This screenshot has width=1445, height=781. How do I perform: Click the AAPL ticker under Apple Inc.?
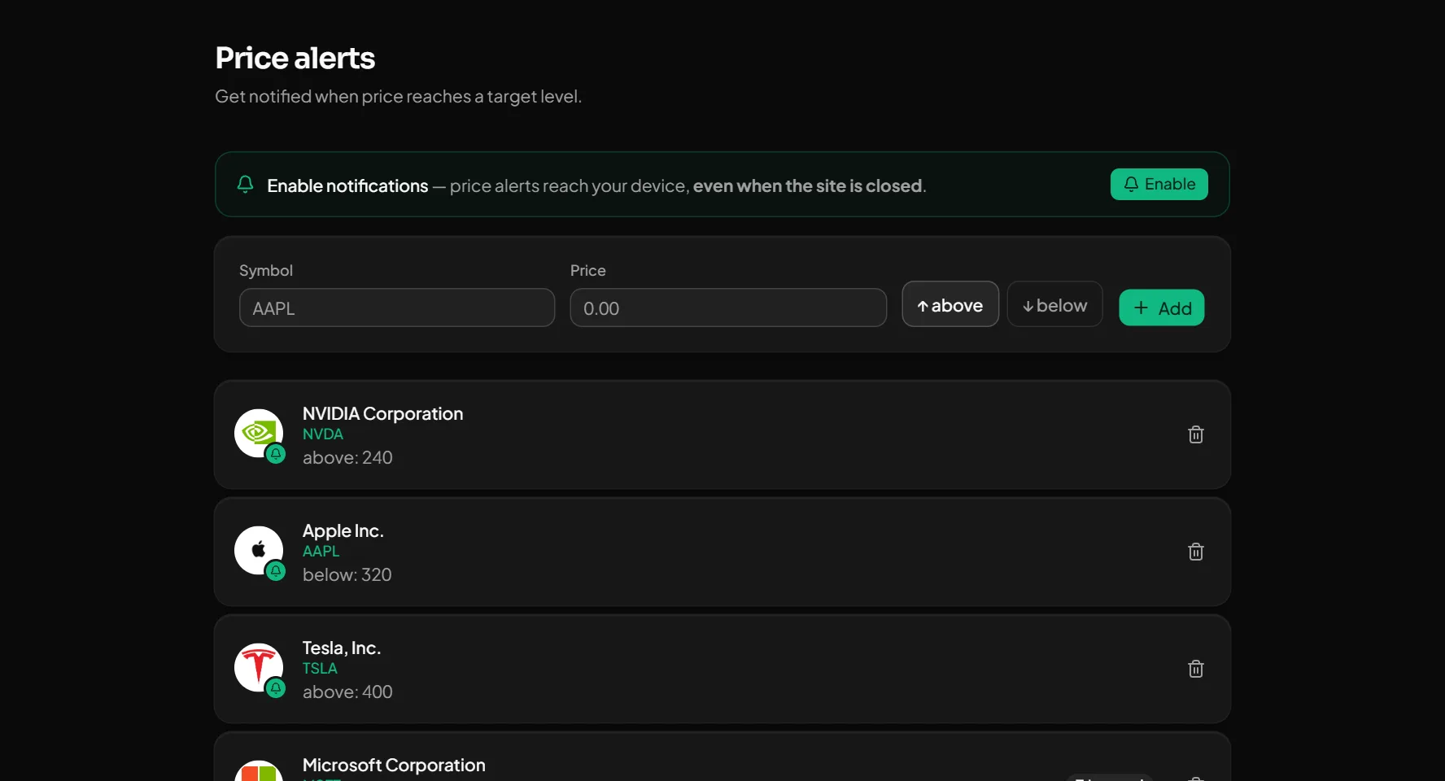tap(321, 552)
